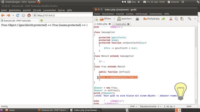The height and width of the screenshot is (112, 200).
Task: Open the Anwendungen menu in the top panel
Action: pos(12,2)
